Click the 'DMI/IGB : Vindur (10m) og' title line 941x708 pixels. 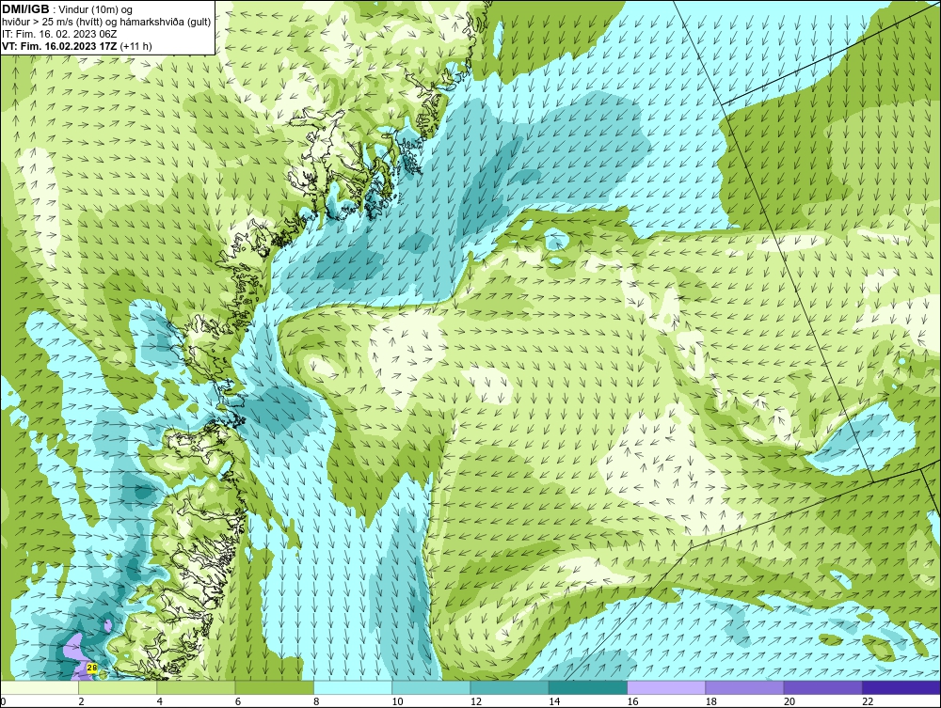tap(68, 9)
